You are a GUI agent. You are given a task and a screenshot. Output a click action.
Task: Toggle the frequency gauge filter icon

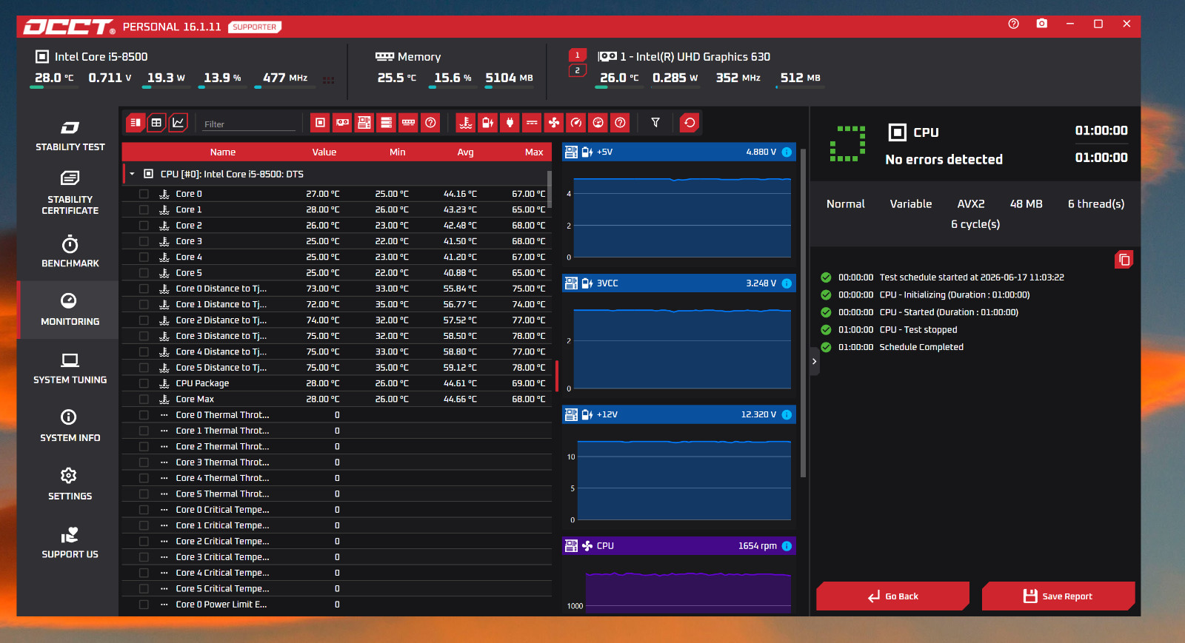coord(576,123)
